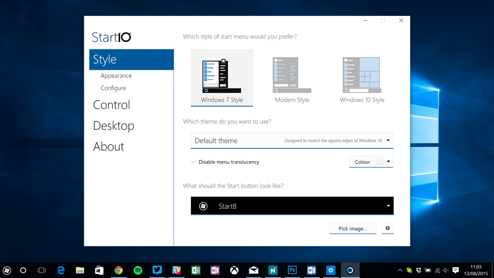
Task: Click the Pick image... button
Action: (x=353, y=228)
